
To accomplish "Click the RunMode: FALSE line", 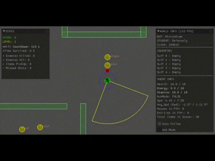I will click(x=169, y=96).
